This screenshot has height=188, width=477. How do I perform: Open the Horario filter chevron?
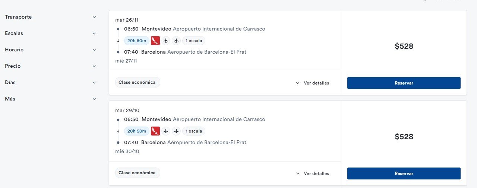[94, 50]
